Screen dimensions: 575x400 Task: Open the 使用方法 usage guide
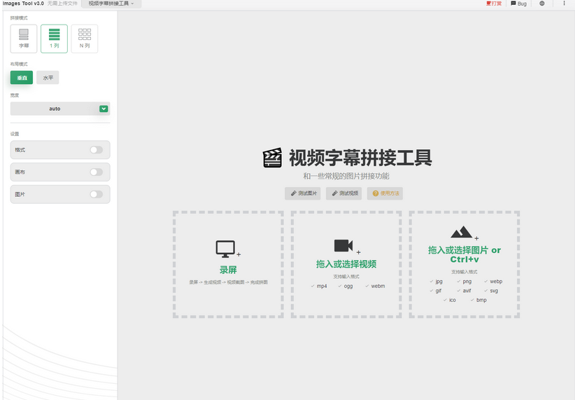pyautogui.click(x=385, y=193)
